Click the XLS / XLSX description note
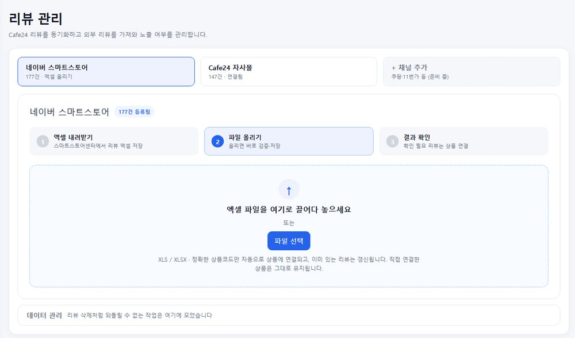The width and height of the screenshot is (575, 338). (x=289, y=264)
